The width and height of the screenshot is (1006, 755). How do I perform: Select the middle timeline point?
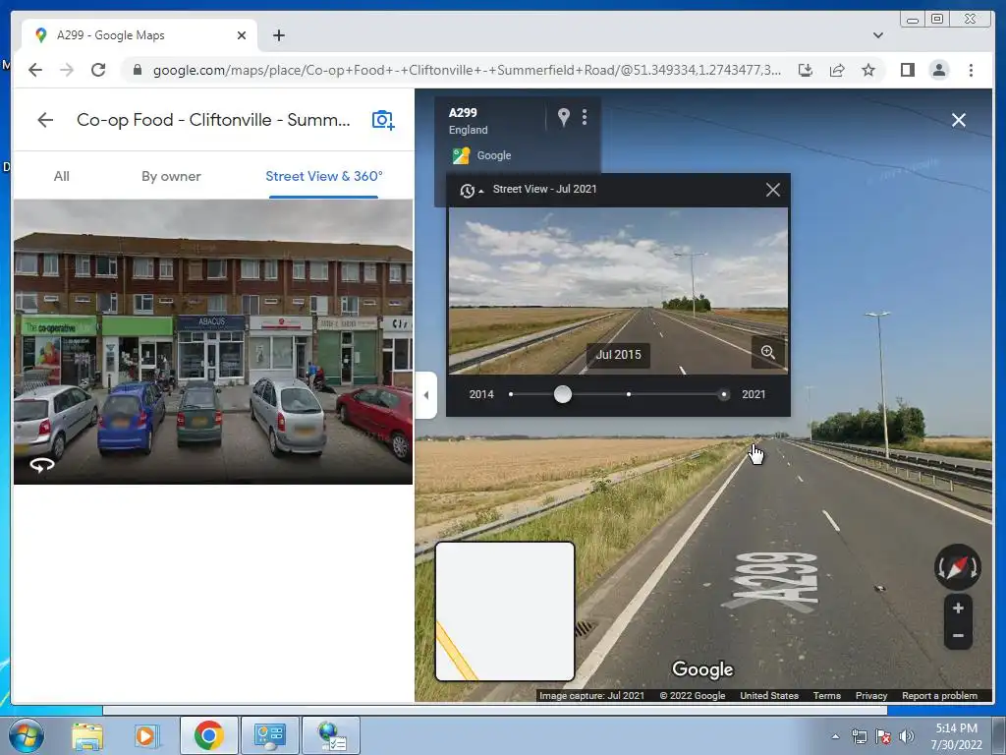pos(629,394)
